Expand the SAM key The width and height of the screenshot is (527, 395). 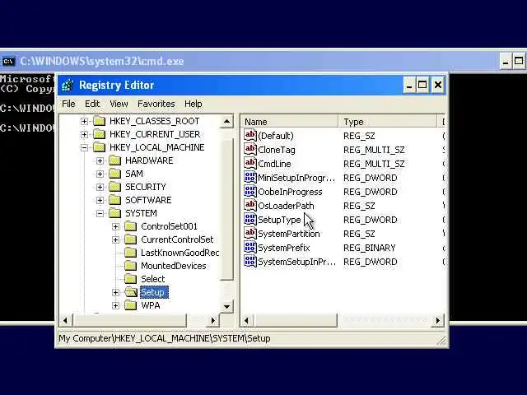(100, 174)
